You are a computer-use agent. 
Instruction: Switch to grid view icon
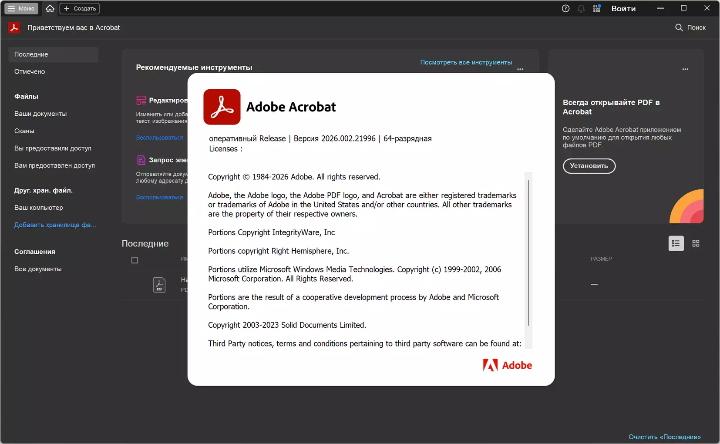696,243
